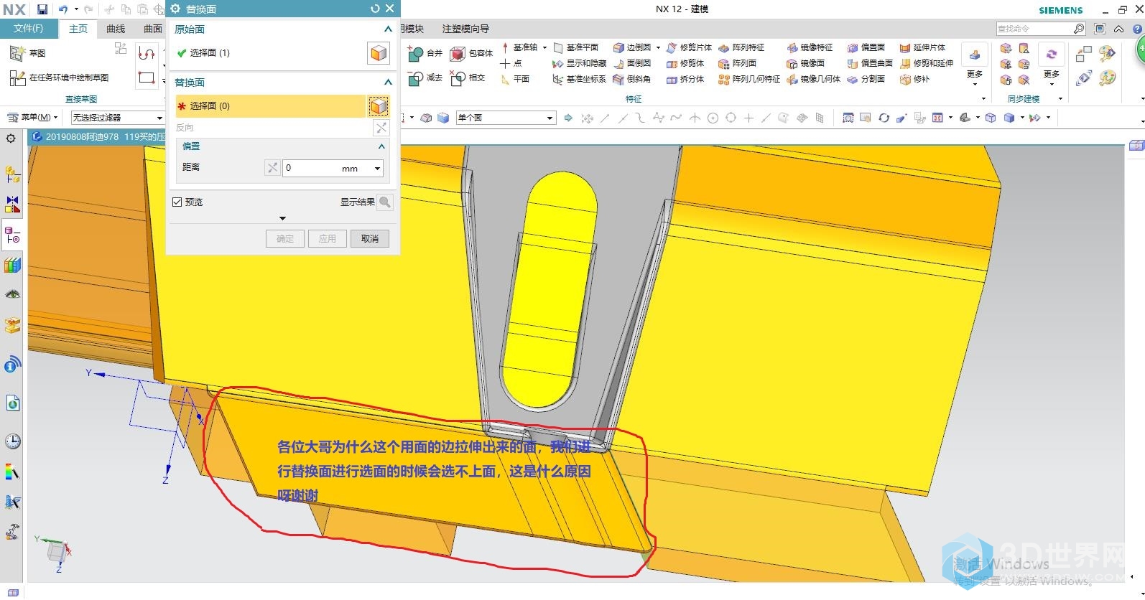Toggle the 预览 preview checkbox
Viewport: 1145px width, 600px height.
click(177, 202)
